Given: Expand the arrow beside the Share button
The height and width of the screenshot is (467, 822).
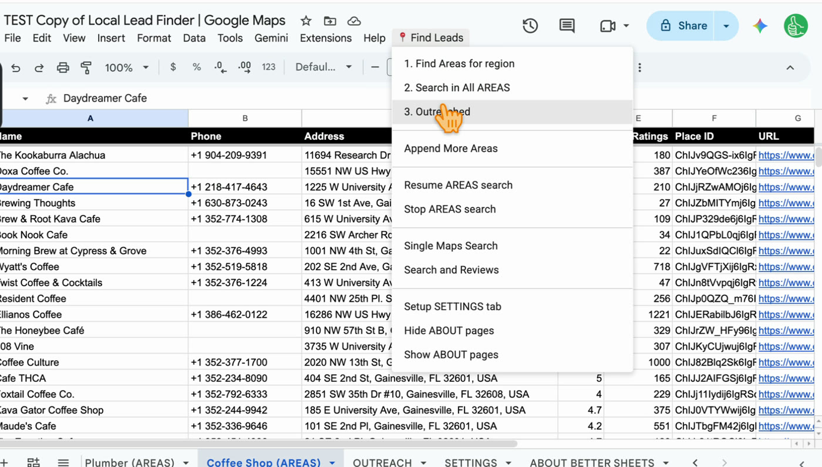Looking at the screenshot, I should [x=726, y=26].
